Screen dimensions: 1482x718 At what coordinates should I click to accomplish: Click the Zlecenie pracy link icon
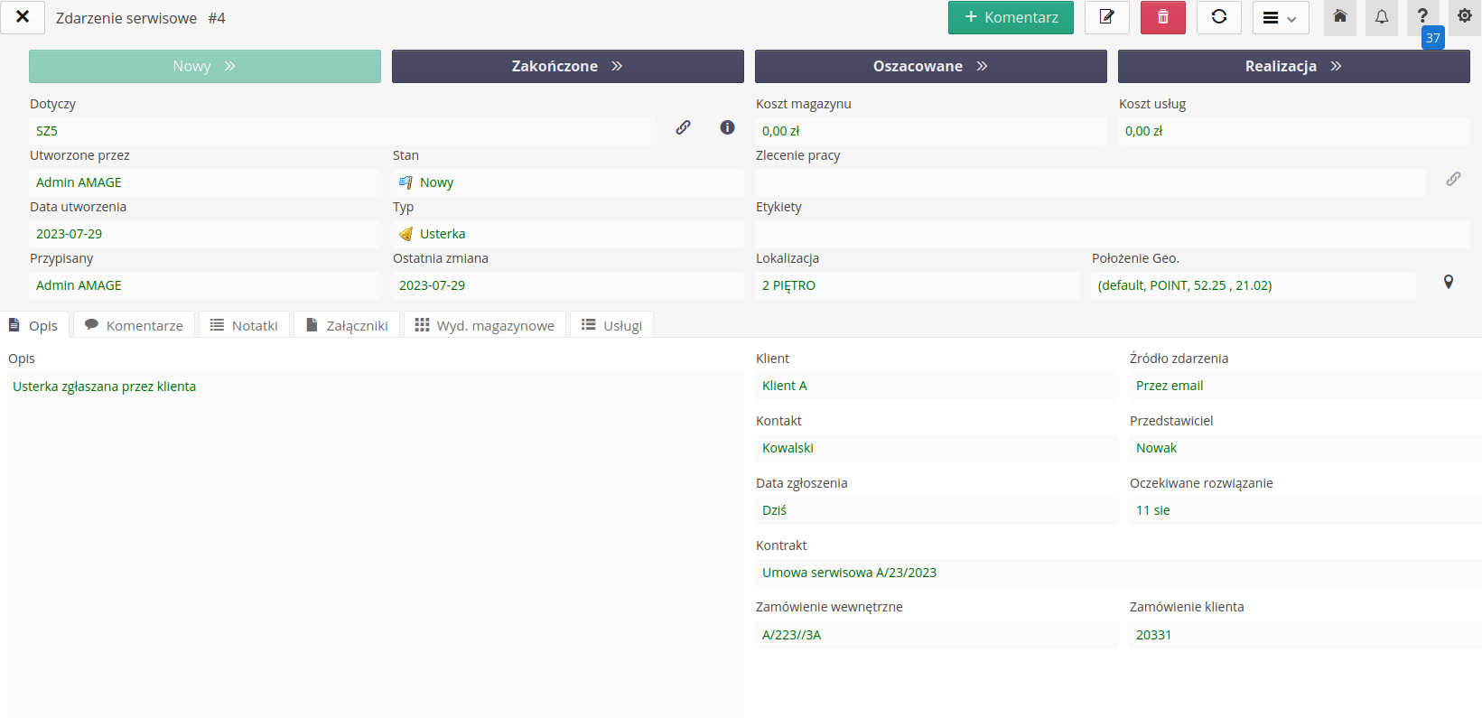pyautogui.click(x=1452, y=180)
